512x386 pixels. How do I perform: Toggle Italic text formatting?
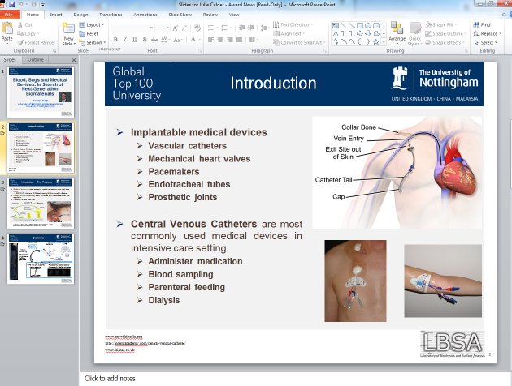pos(125,39)
